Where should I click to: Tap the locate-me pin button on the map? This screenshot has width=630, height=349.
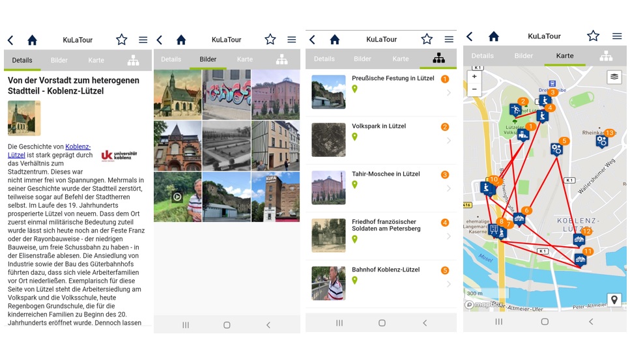pos(613,300)
